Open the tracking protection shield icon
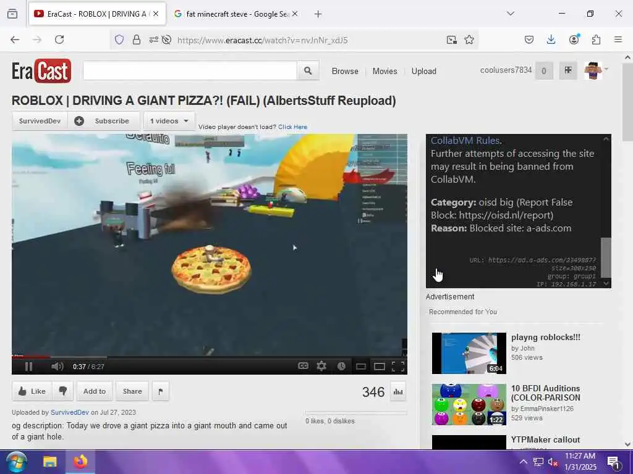Viewport: 633px width, 474px height. pos(119,39)
